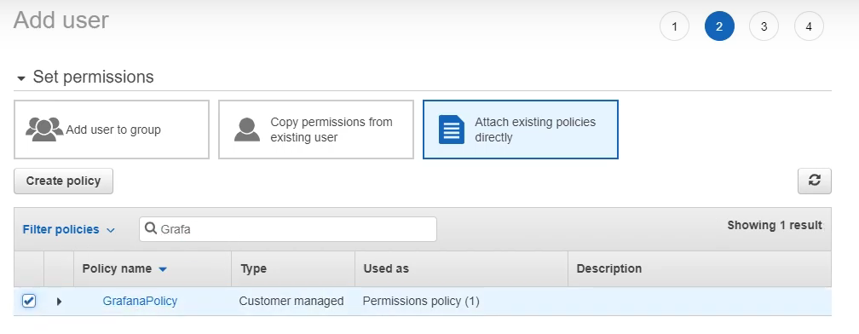The image size is (859, 334).
Task: Click the Create policy button
Action: pyautogui.click(x=64, y=181)
